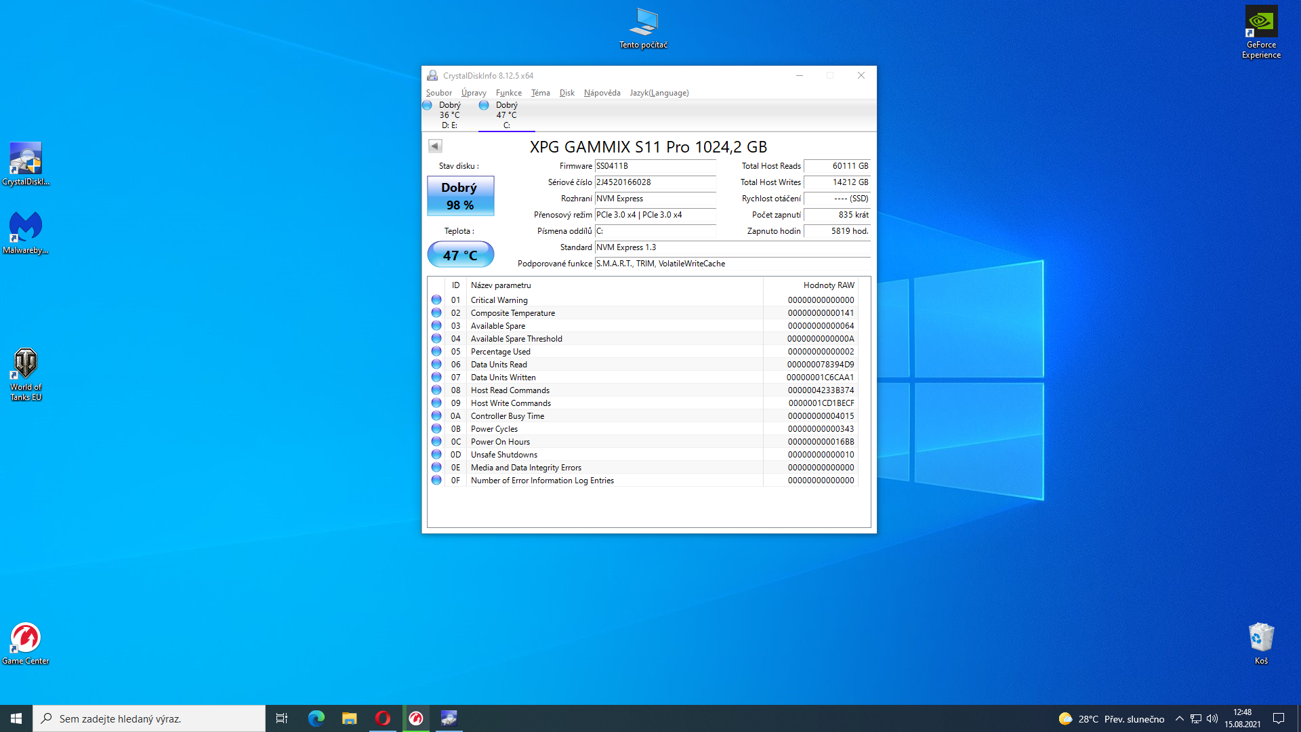Open the Funkce menu
Viewport: 1301px width, 732px height.
508,93
